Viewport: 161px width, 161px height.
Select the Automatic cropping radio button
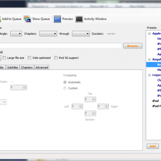[65, 82]
